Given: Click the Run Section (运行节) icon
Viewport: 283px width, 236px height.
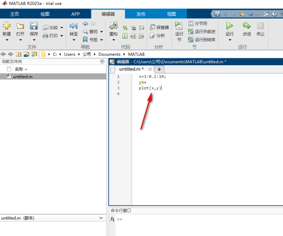Looking at the screenshot, I should [179, 26].
